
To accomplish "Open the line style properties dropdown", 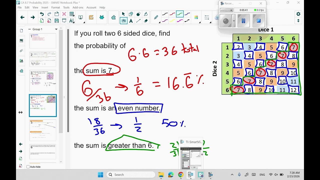I will (x=207, y=17).
